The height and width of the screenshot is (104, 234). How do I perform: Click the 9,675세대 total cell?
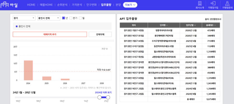coord(211,99)
